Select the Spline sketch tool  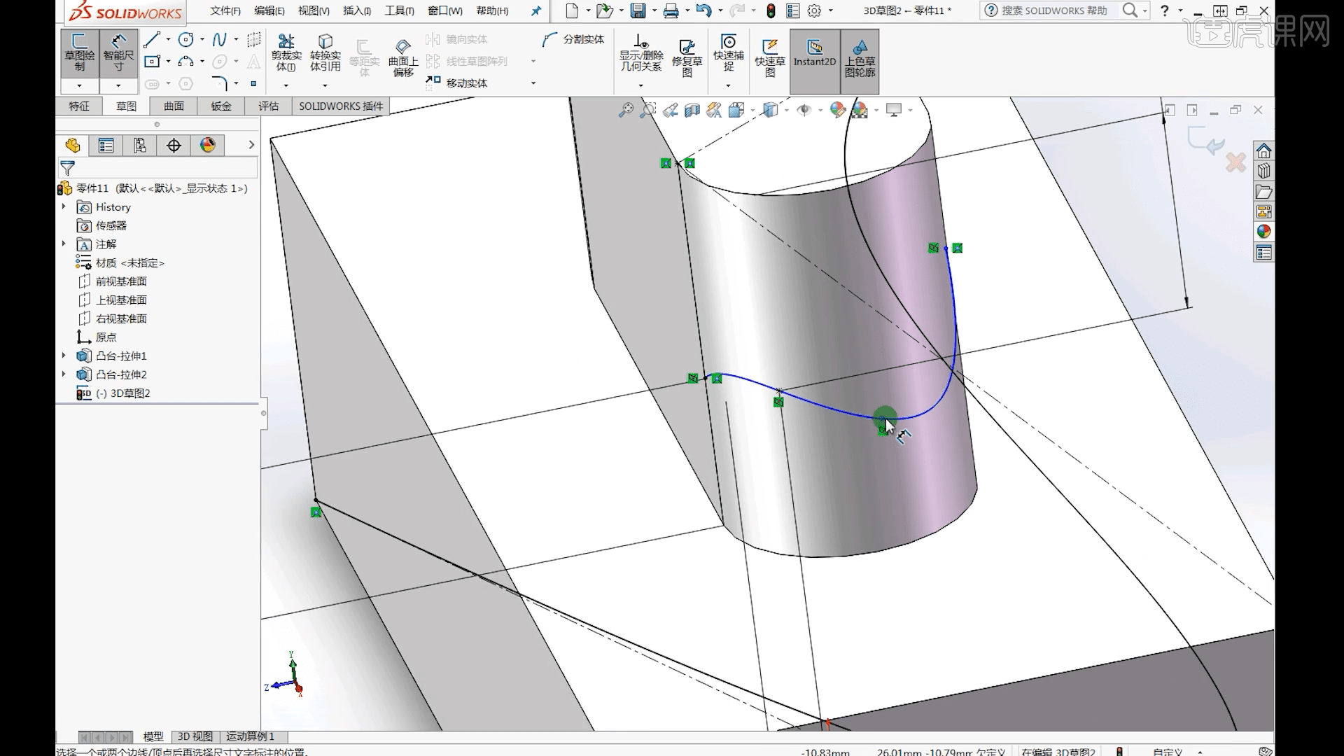pos(219,40)
